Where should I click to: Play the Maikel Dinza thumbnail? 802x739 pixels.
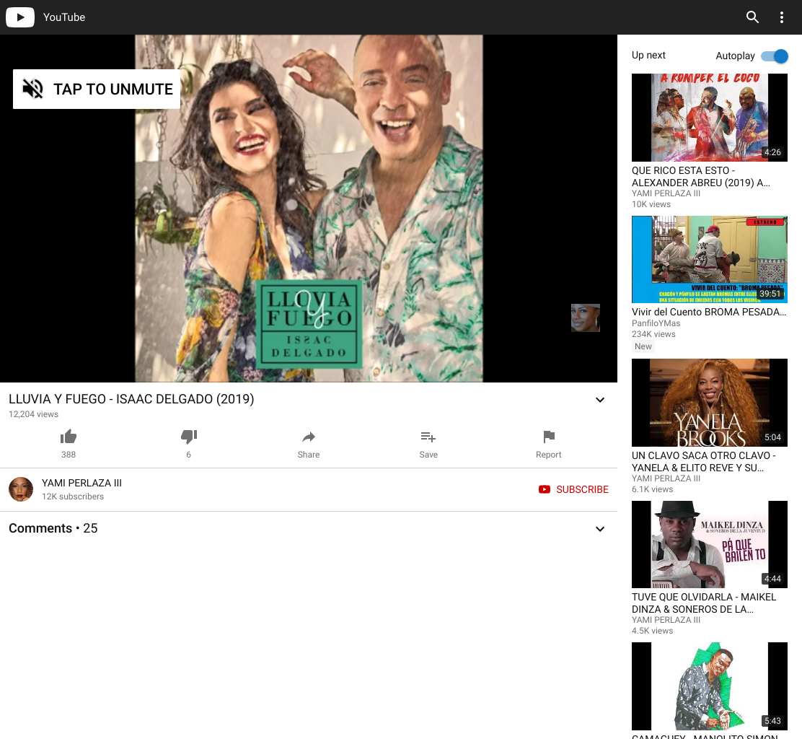(x=710, y=545)
